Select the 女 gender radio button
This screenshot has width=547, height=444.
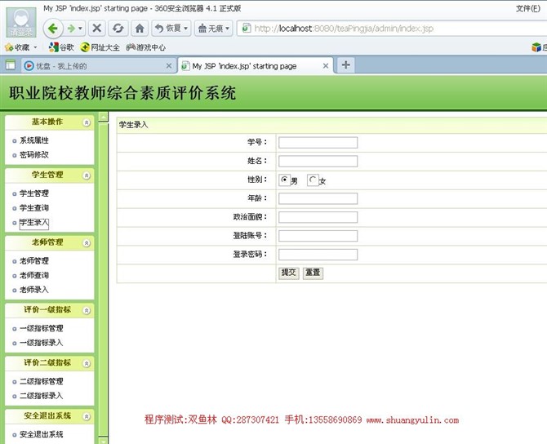[313, 180]
